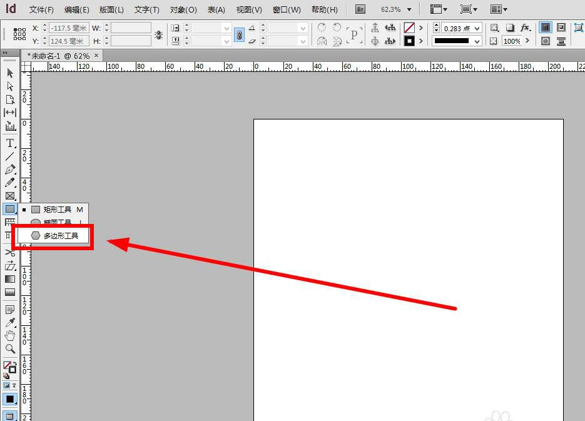The width and height of the screenshot is (585, 421).
Task: Select the Line tool
Action: point(10,156)
